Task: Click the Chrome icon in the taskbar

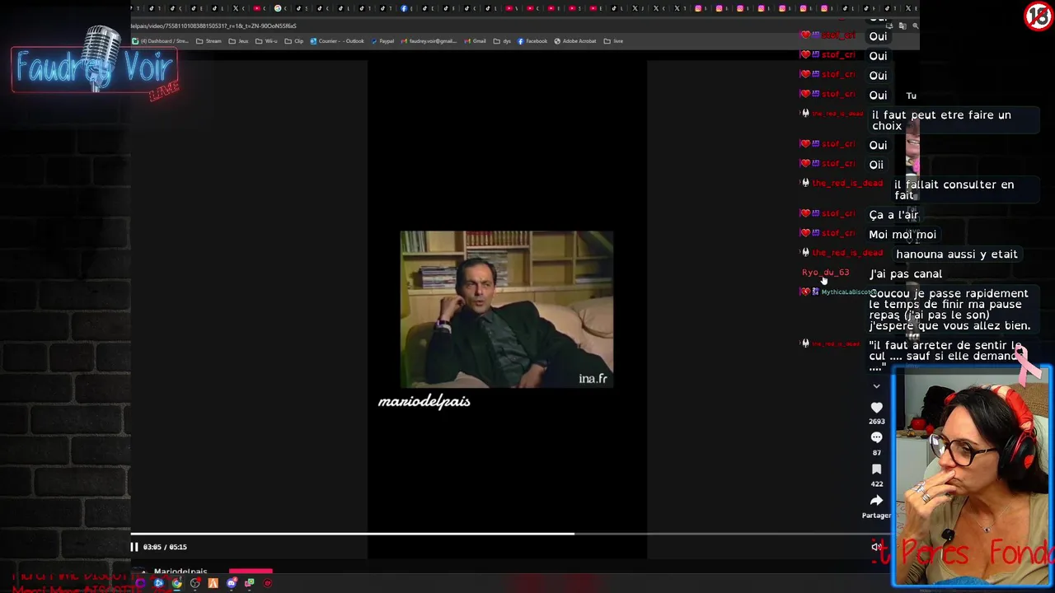Action: coord(177,583)
